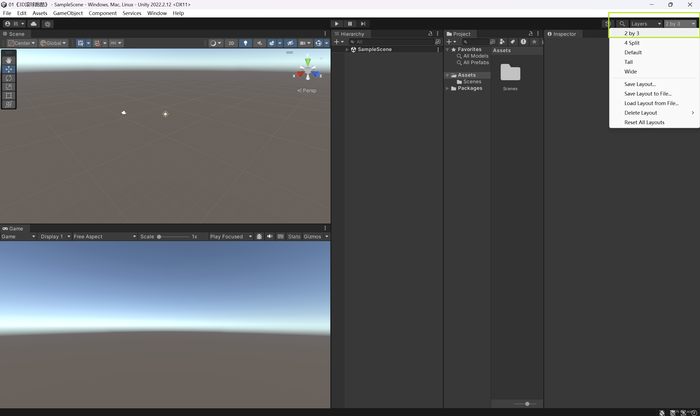Select the Scale tool
The height and width of the screenshot is (416, 700).
(9, 87)
